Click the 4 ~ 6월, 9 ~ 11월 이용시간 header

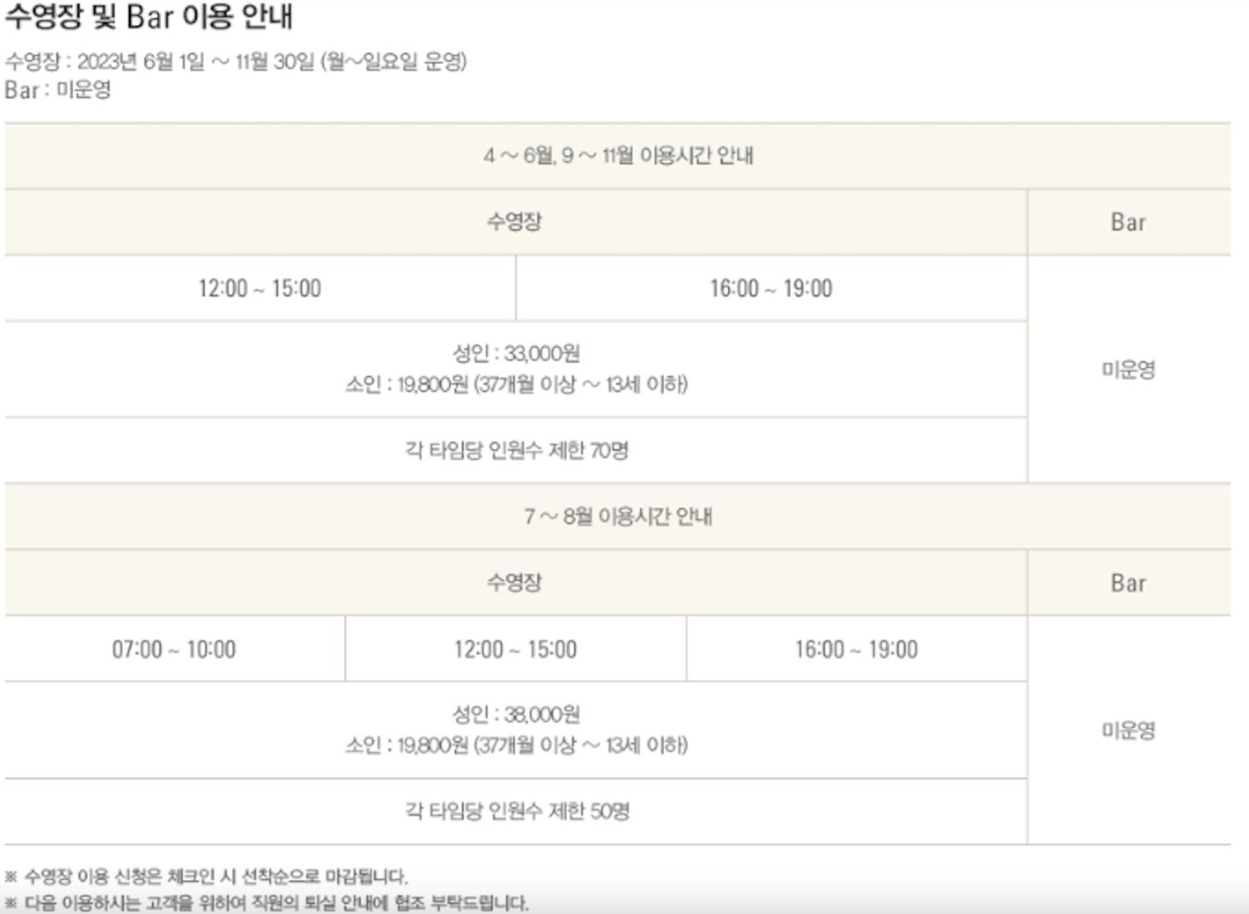618,156
